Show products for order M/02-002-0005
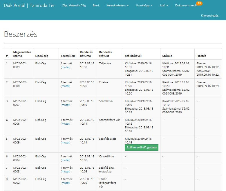Screen dimensions: 226x191 [66, 143]
